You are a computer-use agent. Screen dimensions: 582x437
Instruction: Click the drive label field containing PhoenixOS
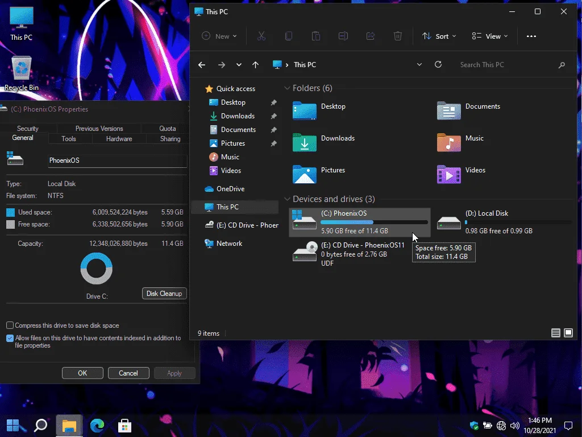pos(117,161)
